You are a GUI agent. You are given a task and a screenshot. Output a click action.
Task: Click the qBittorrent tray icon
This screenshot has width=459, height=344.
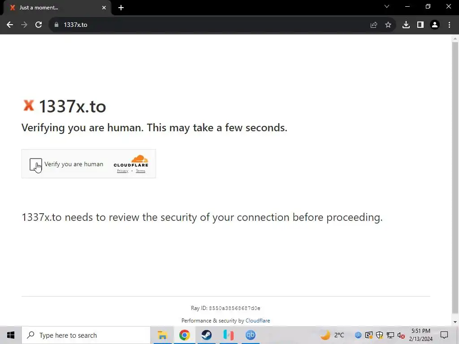358,335
